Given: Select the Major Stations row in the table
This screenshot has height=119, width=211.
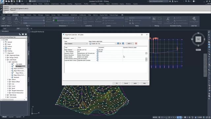Looking at the screenshot, I should click(105, 50).
